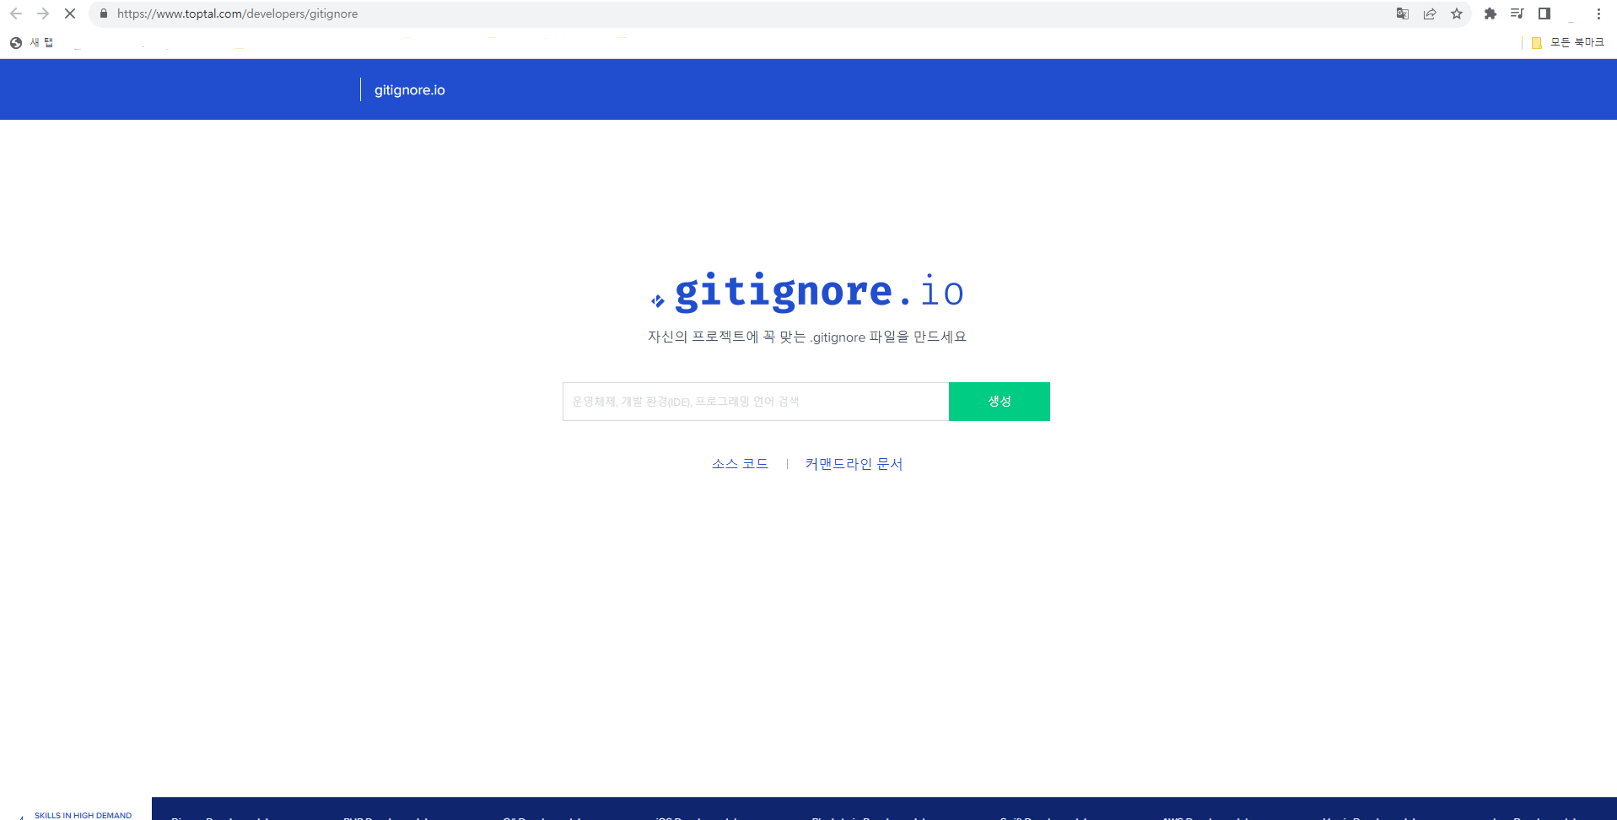Open the 모든 북마크 folder
This screenshot has height=820, width=1617.
pos(1568,42)
